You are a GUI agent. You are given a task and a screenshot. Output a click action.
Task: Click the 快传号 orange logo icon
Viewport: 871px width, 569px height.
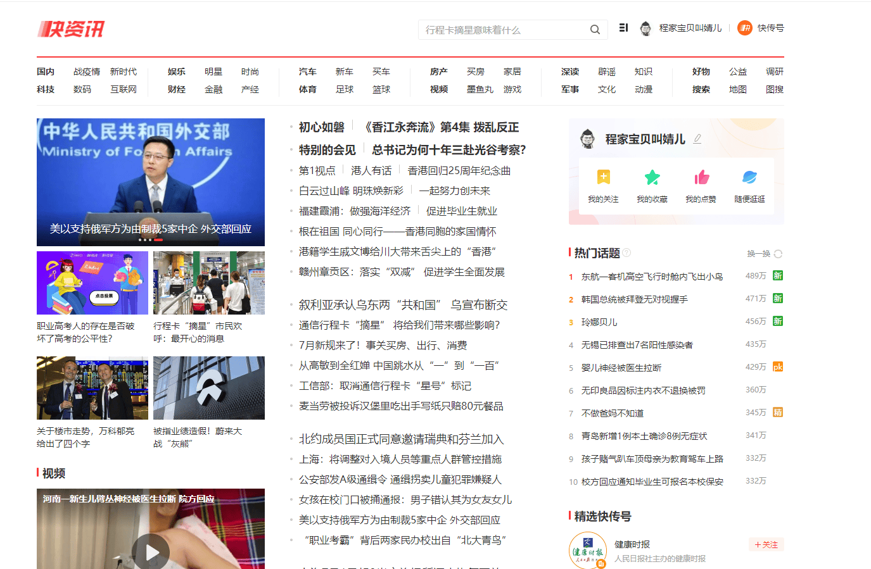(x=744, y=28)
